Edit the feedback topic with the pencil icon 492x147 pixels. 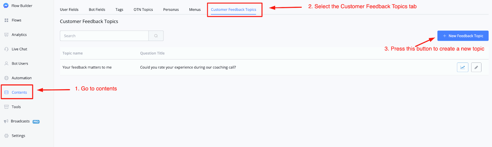tap(476, 67)
